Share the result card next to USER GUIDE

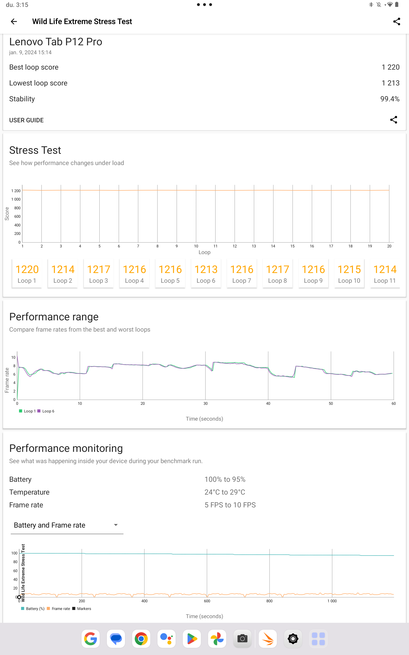394,120
